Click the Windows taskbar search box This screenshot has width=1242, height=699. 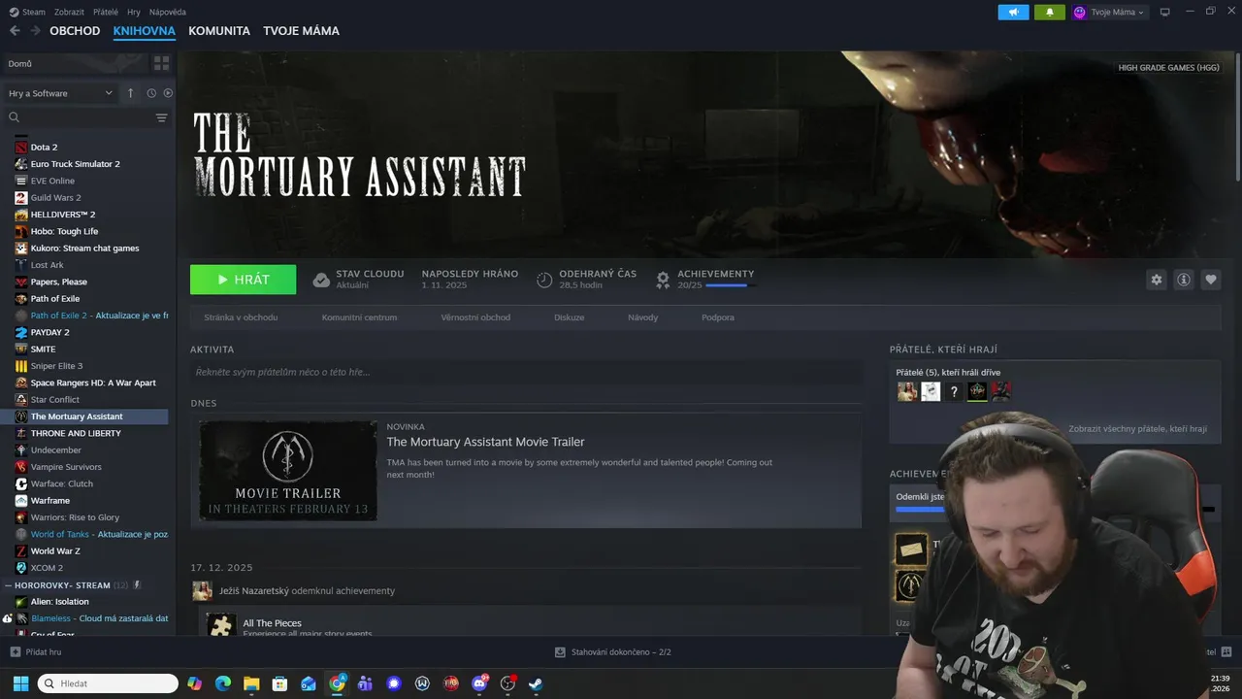(x=108, y=683)
